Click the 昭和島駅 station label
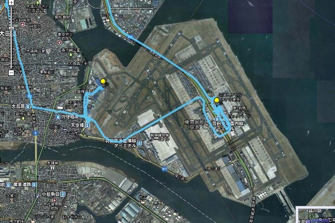Screen dimensions: 335x223 point(62,17)
